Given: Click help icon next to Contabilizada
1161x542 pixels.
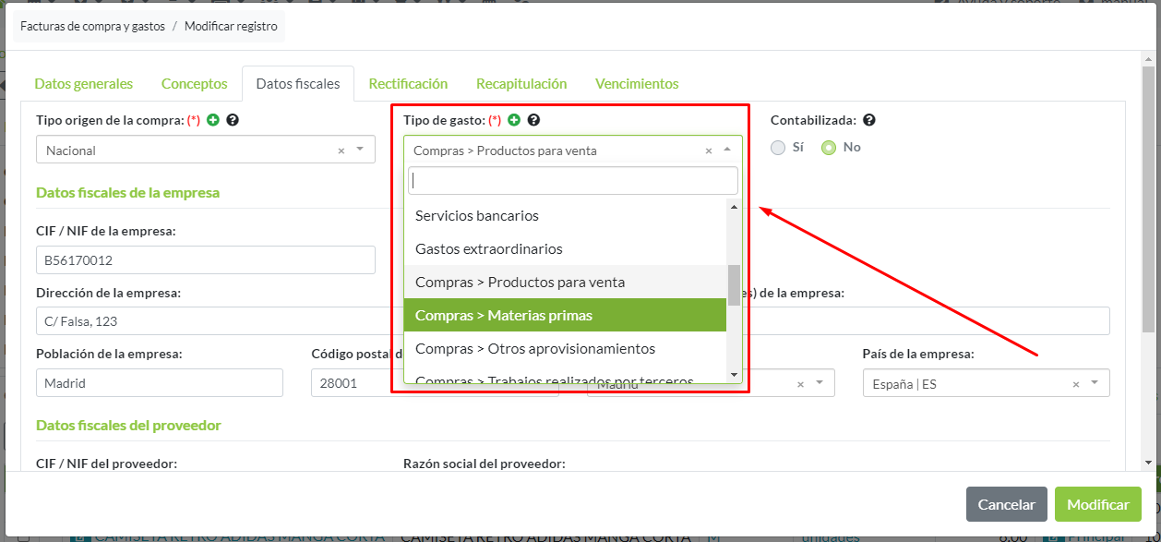Looking at the screenshot, I should pyautogui.click(x=868, y=120).
